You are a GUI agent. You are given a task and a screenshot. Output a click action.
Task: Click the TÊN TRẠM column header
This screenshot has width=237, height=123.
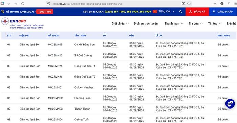coord(80,36)
